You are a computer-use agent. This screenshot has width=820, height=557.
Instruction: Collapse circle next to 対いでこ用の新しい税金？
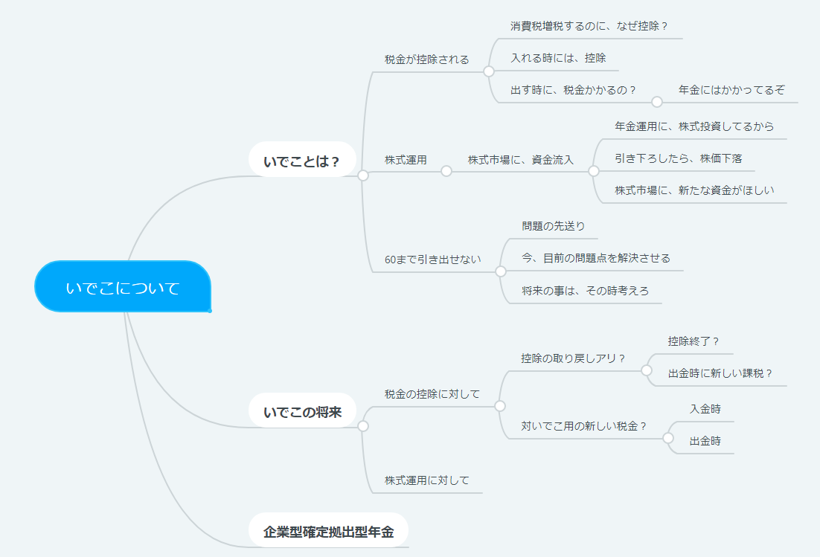click(x=668, y=438)
